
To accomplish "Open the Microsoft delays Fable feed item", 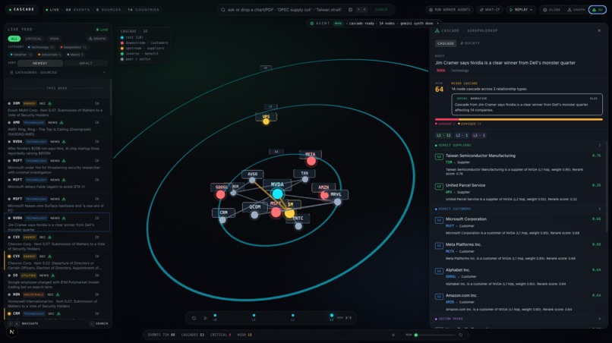I will coord(57,184).
